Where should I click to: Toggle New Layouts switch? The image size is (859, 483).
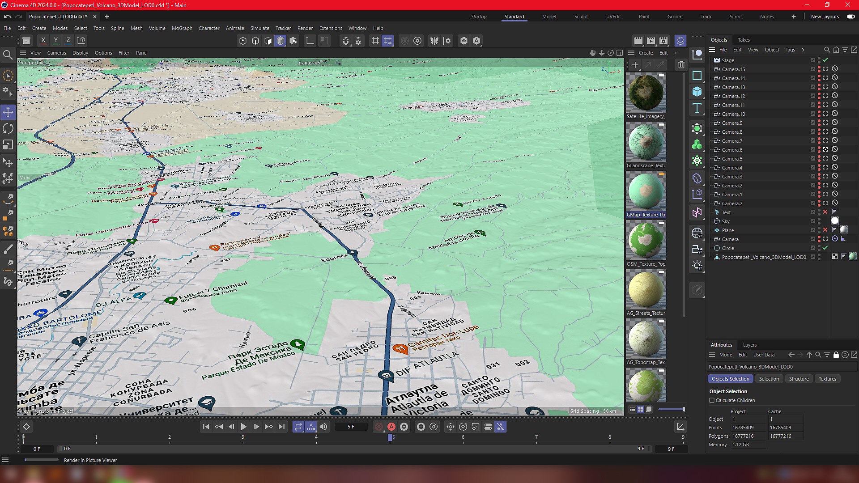point(850,17)
